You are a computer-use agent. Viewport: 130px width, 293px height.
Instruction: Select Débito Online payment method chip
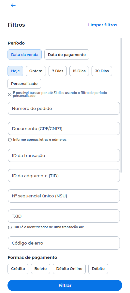[x=69, y=269]
